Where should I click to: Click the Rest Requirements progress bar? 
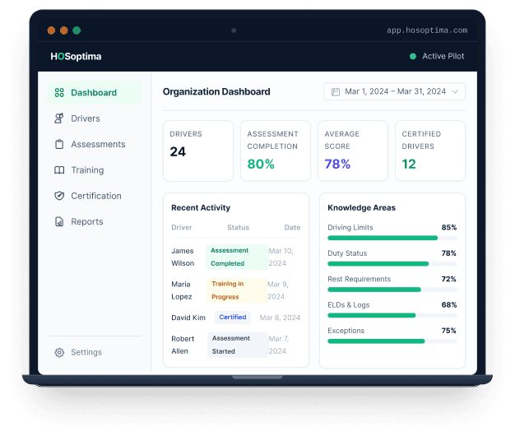coord(392,290)
